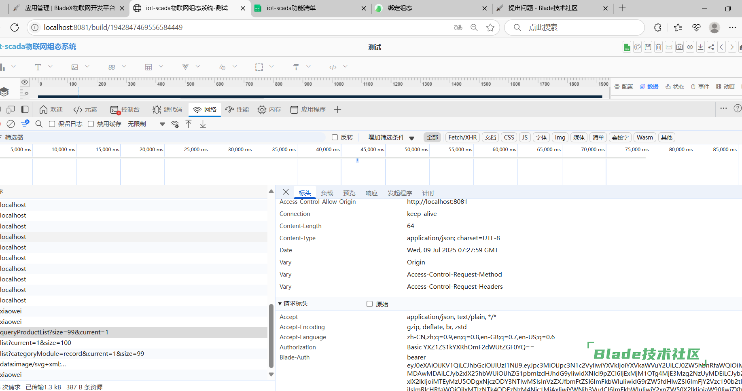742x391 pixels.
Task: Click the trash delete icon in editor toolbar
Action: pos(658,47)
